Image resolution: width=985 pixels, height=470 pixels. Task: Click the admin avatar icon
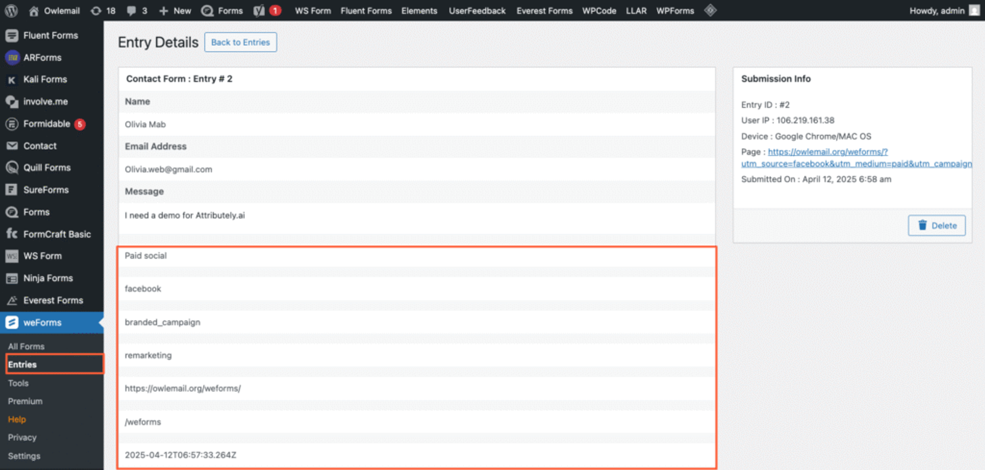tap(974, 10)
